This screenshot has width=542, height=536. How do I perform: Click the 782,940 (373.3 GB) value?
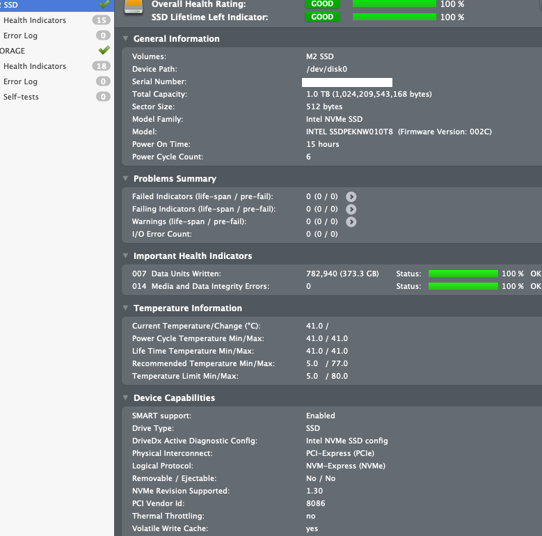point(342,274)
